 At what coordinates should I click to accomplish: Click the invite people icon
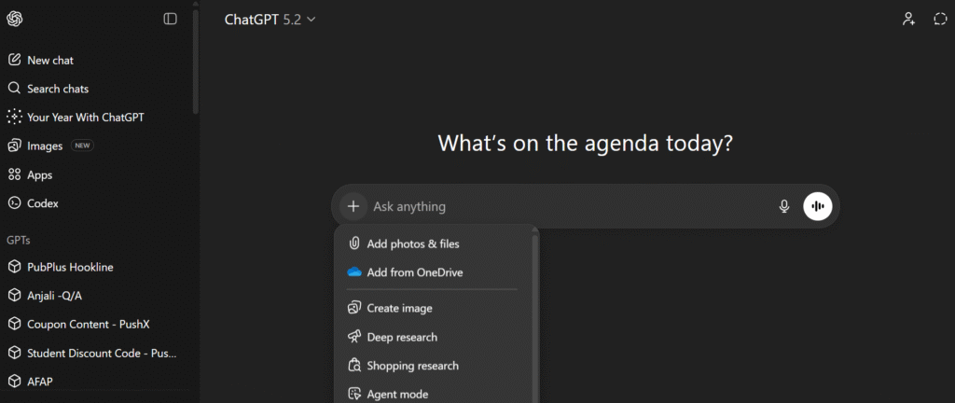[908, 19]
